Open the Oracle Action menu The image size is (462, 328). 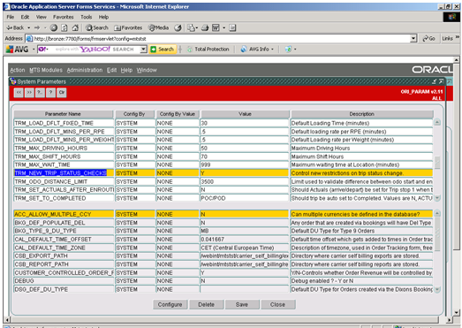18,70
